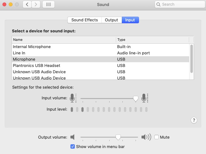Screen dimensions: 206x154
Task: Switch to the Output tab
Action: coord(111,20)
